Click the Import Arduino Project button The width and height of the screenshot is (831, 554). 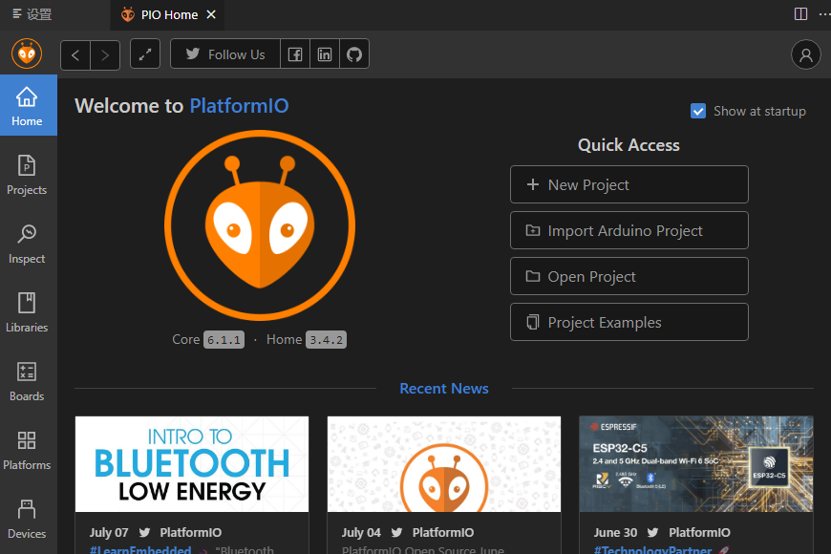(629, 230)
